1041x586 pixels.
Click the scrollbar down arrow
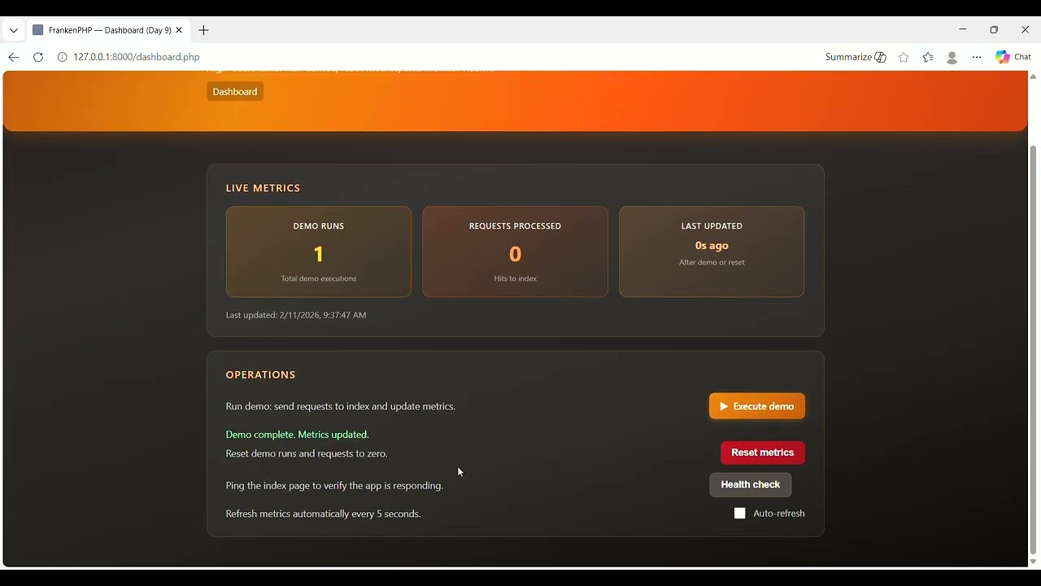(x=1033, y=562)
